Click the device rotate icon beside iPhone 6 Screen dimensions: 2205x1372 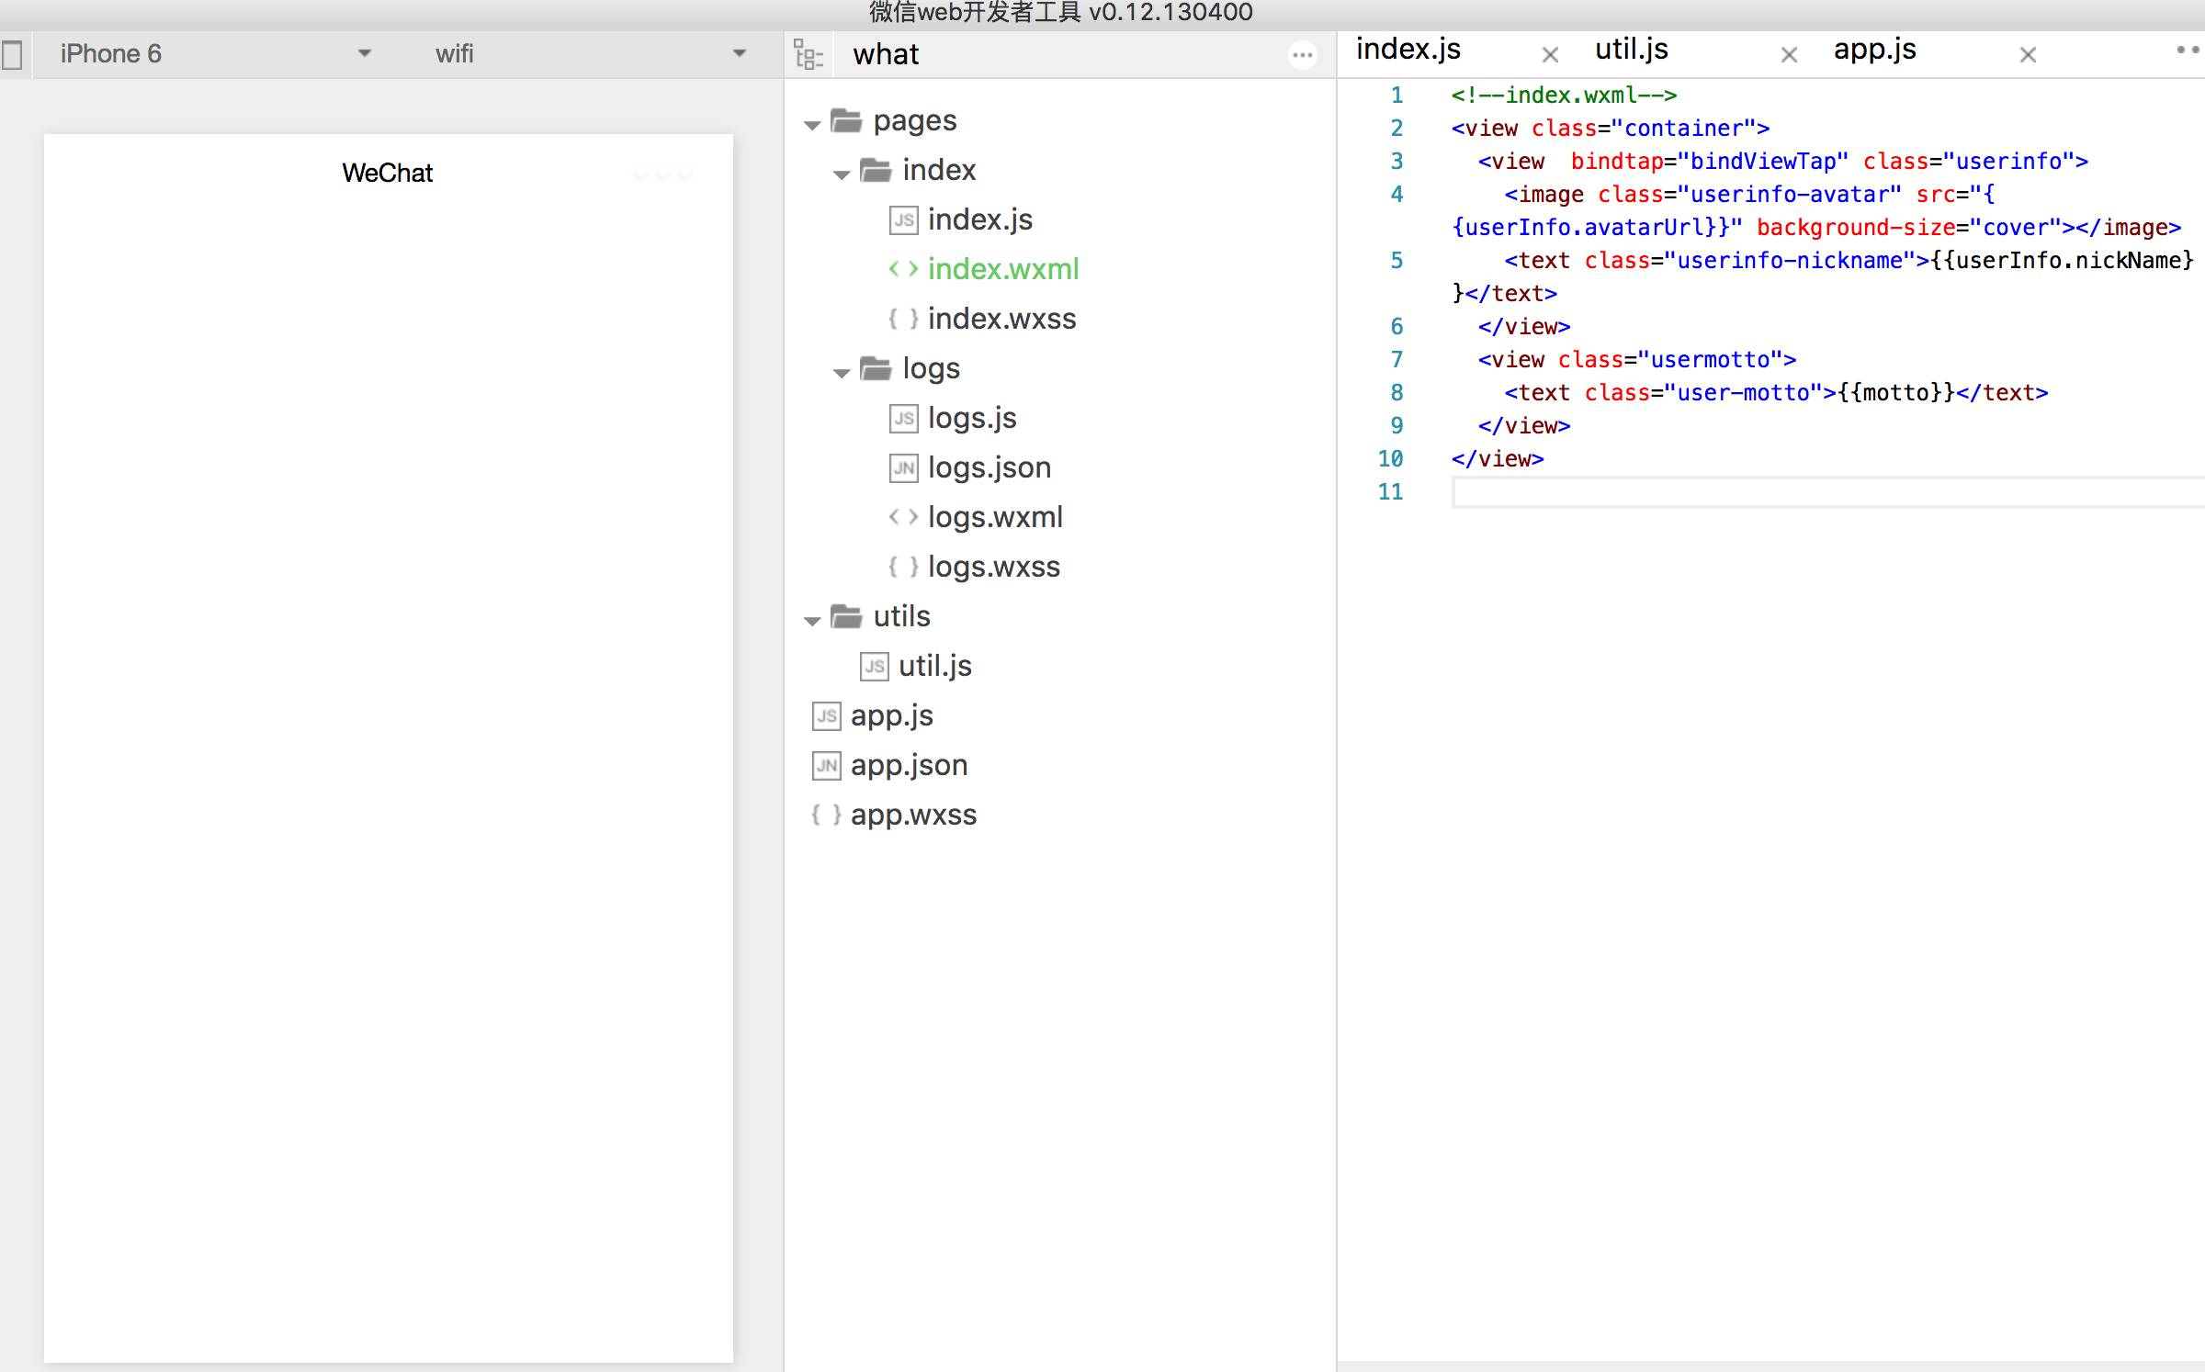13,54
